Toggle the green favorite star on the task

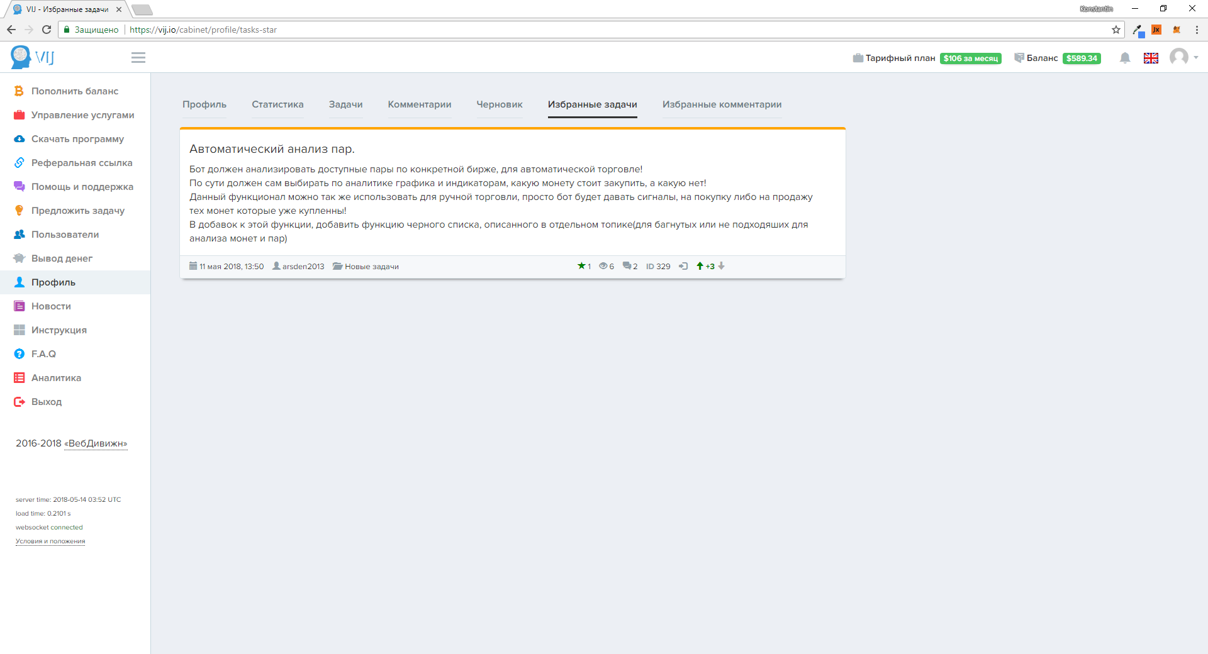tap(581, 266)
